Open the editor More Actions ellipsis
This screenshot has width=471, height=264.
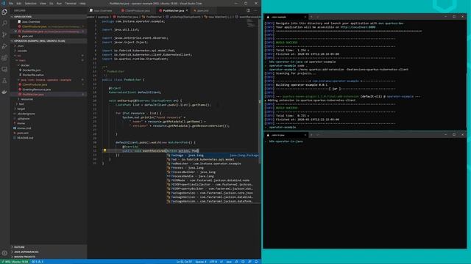pyautogui.click(x=255, y=10)
